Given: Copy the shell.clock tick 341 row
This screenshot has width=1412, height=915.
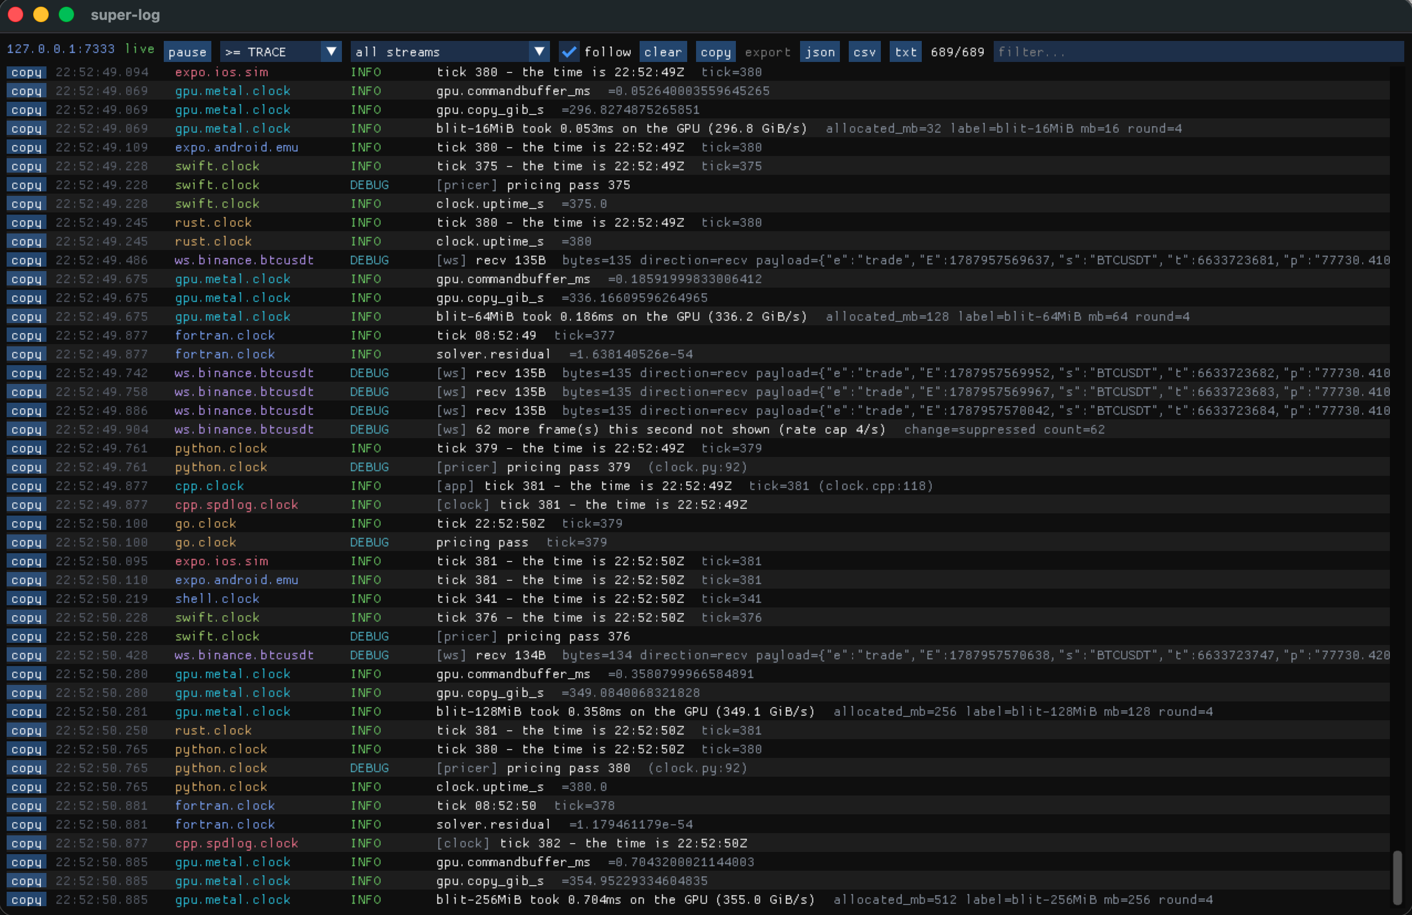Looking at the screenshot, I should (26, 599).
